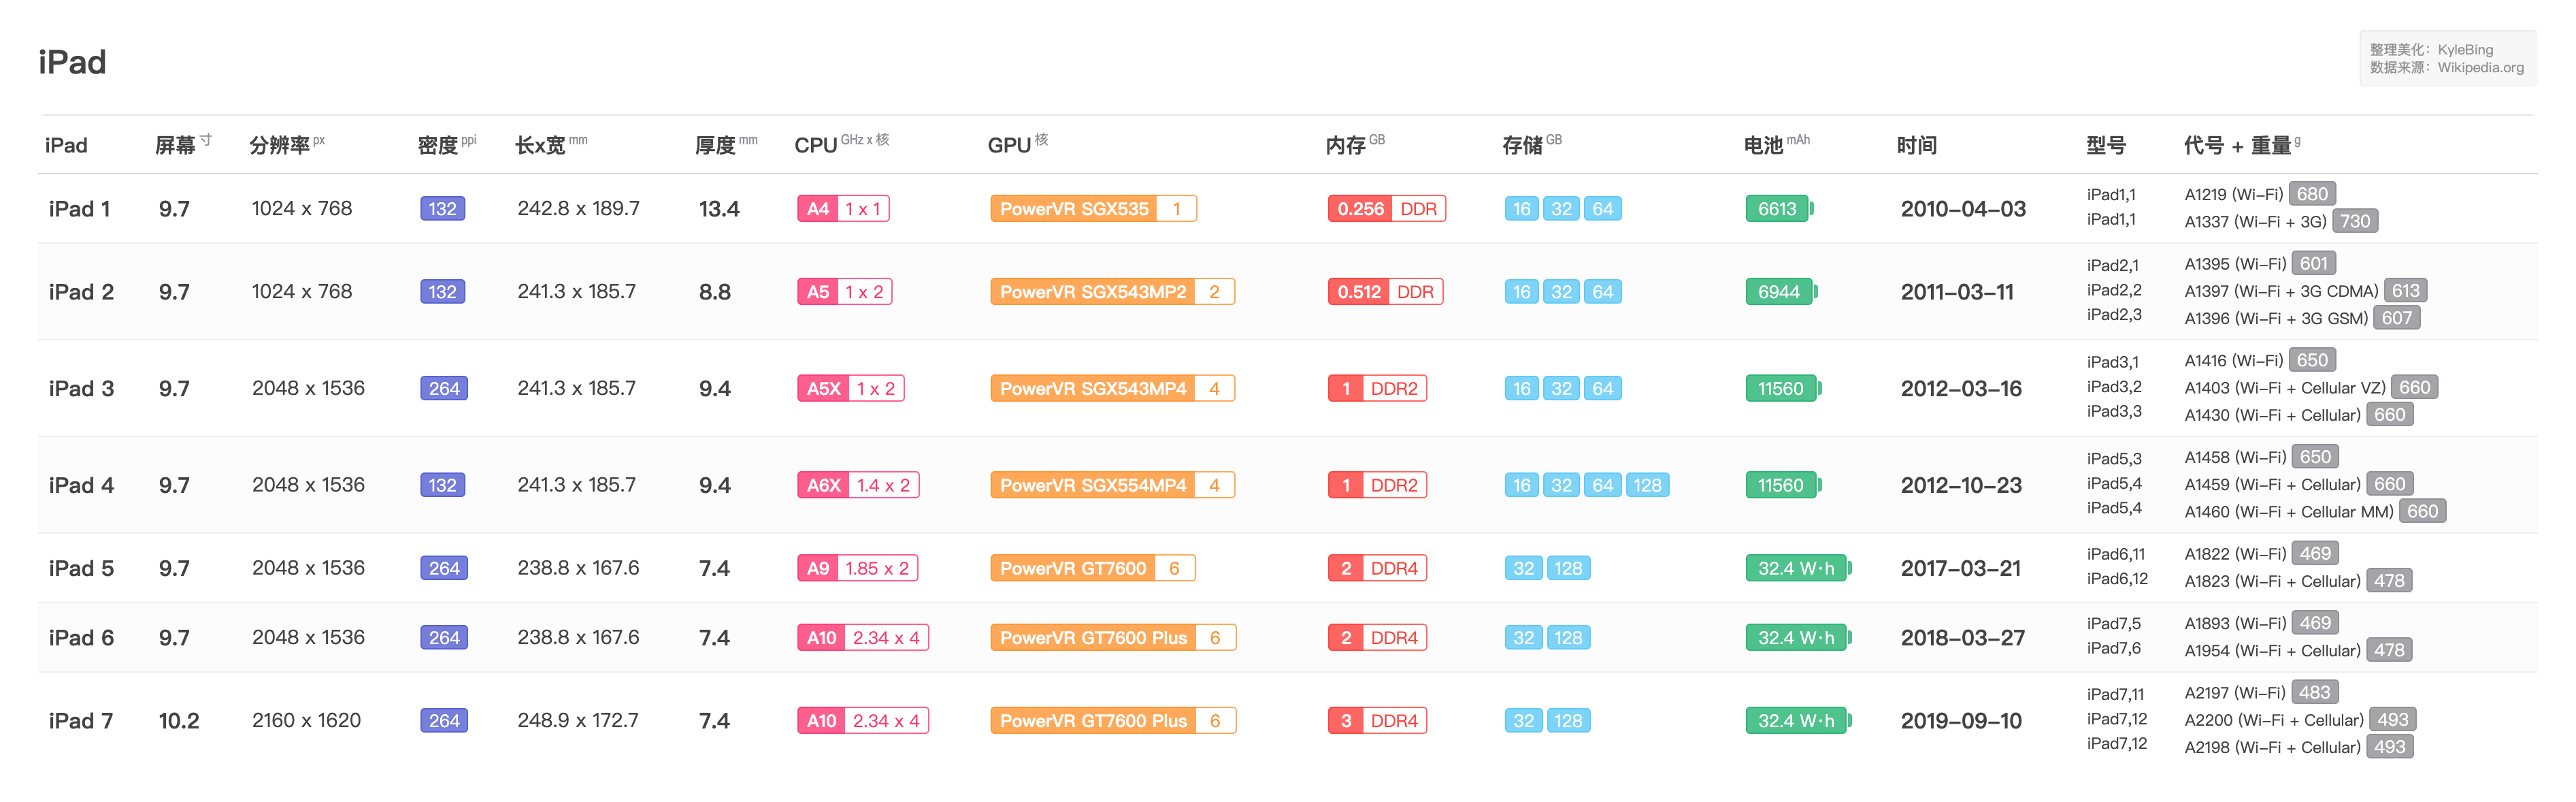Click the 16 storage badge in iPad 1 row
Image resolution: width=2576 pixels, height=802 pixels.
(x=1521, y=209)
